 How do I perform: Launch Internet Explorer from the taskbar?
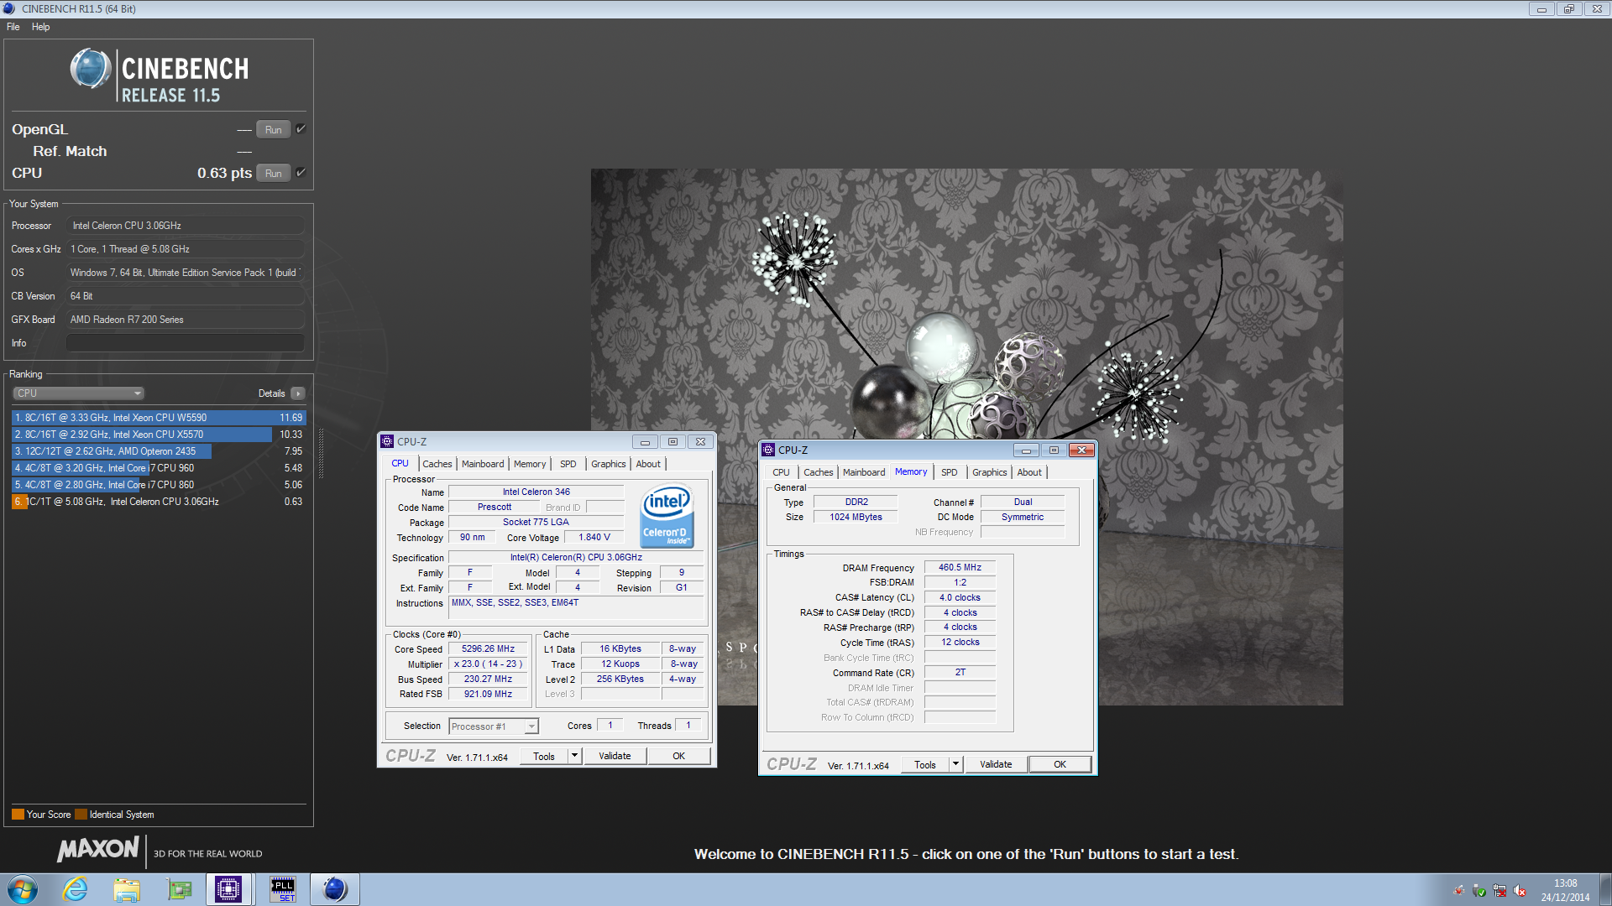[x=76, y=889]
